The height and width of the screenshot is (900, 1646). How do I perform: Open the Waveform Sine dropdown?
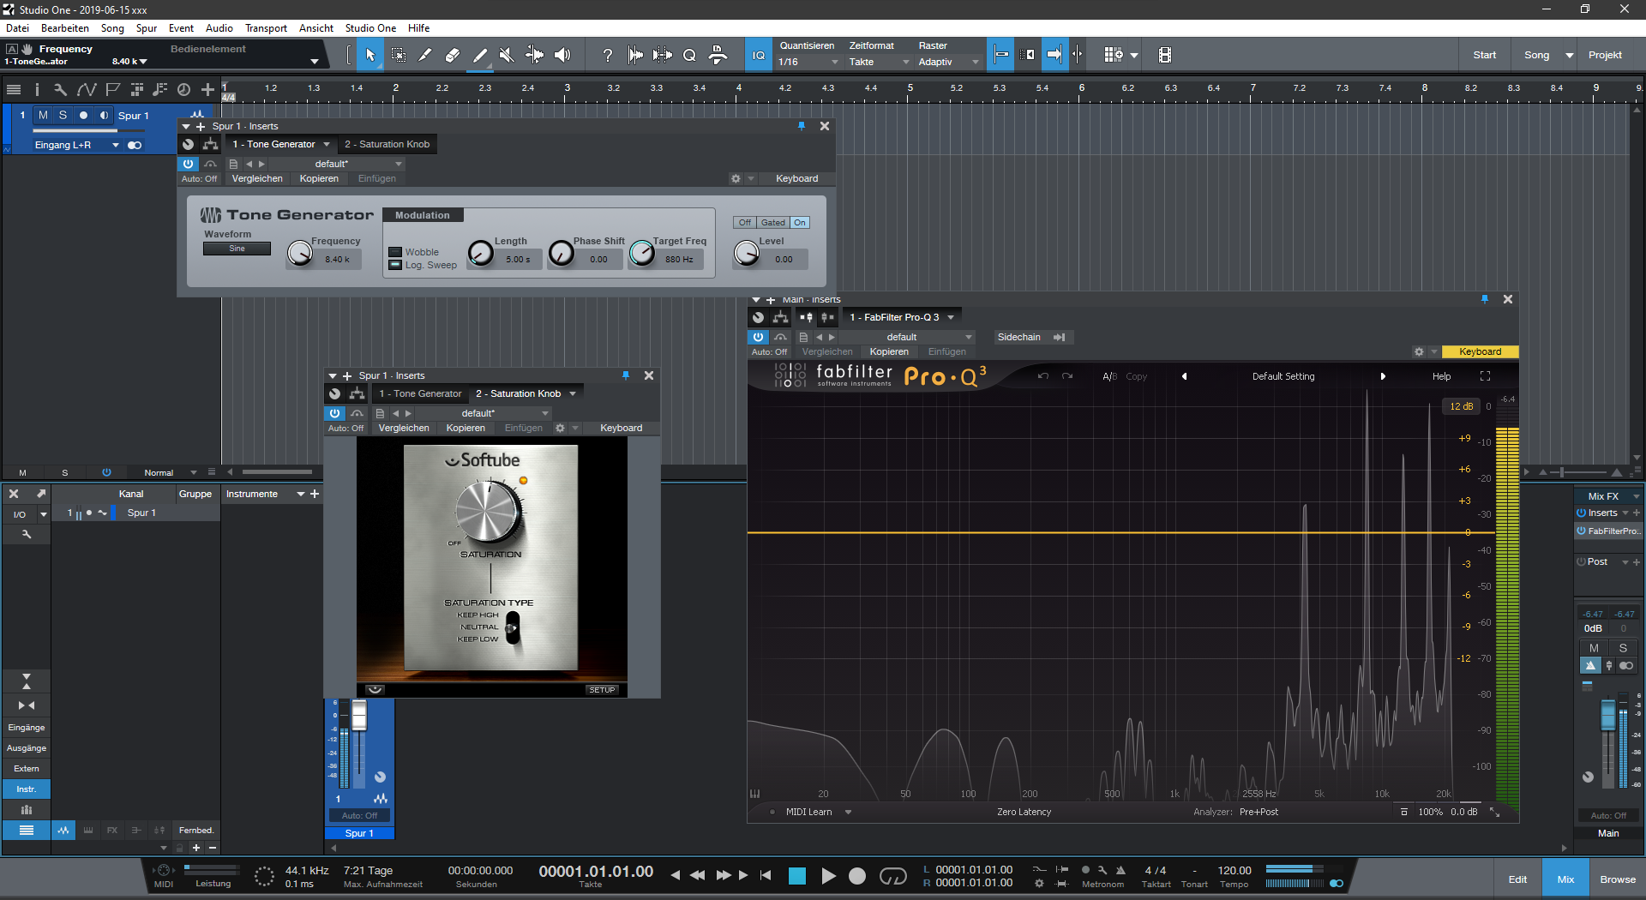click(x=237, y=249)
